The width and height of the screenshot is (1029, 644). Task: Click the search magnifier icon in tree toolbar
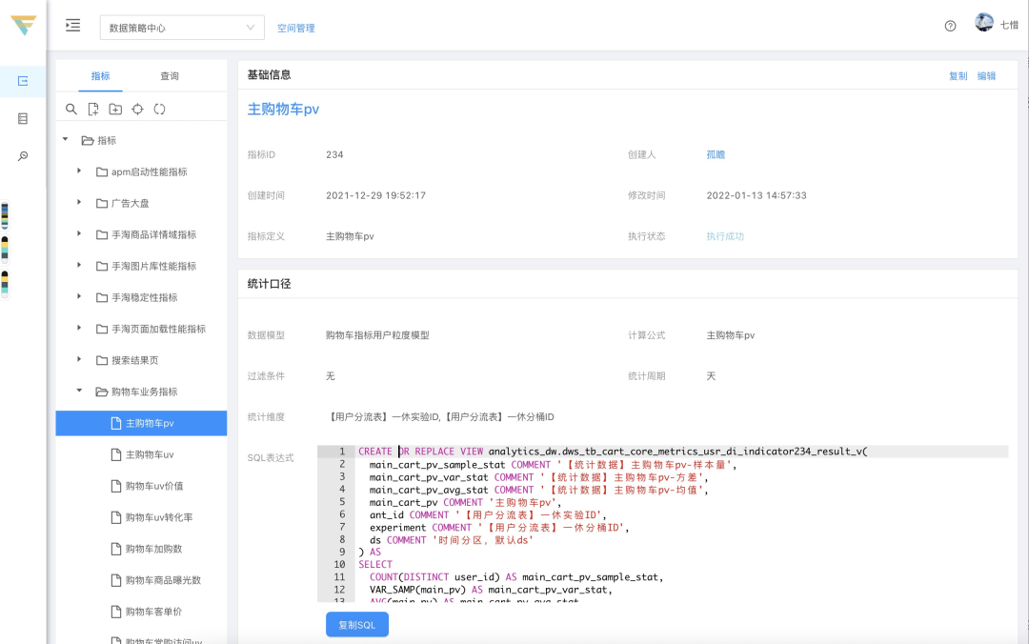pyautogui.click(x=71, y=110)
